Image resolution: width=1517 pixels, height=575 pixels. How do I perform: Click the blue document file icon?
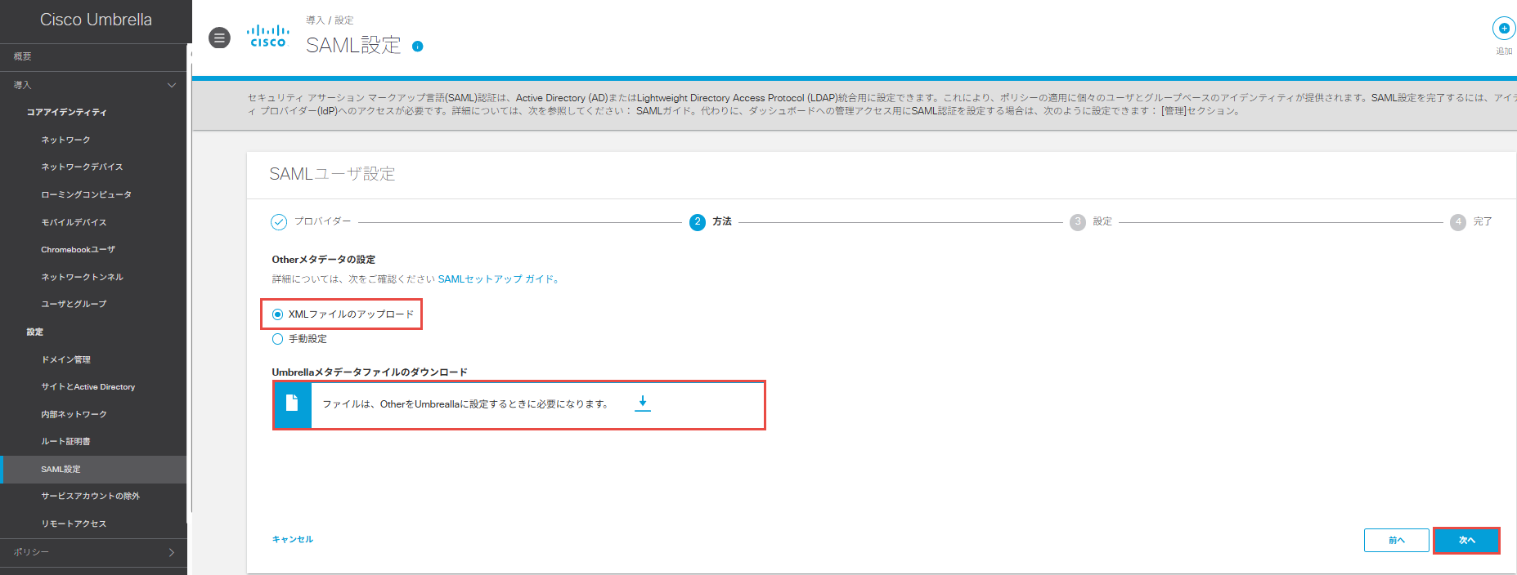(292, 403)
